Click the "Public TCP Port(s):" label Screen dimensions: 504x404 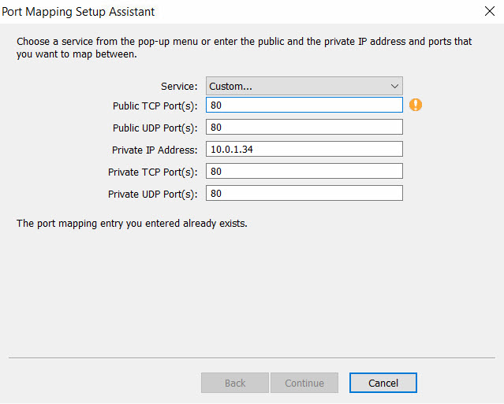pyautogui.click(x=155, y=106)
